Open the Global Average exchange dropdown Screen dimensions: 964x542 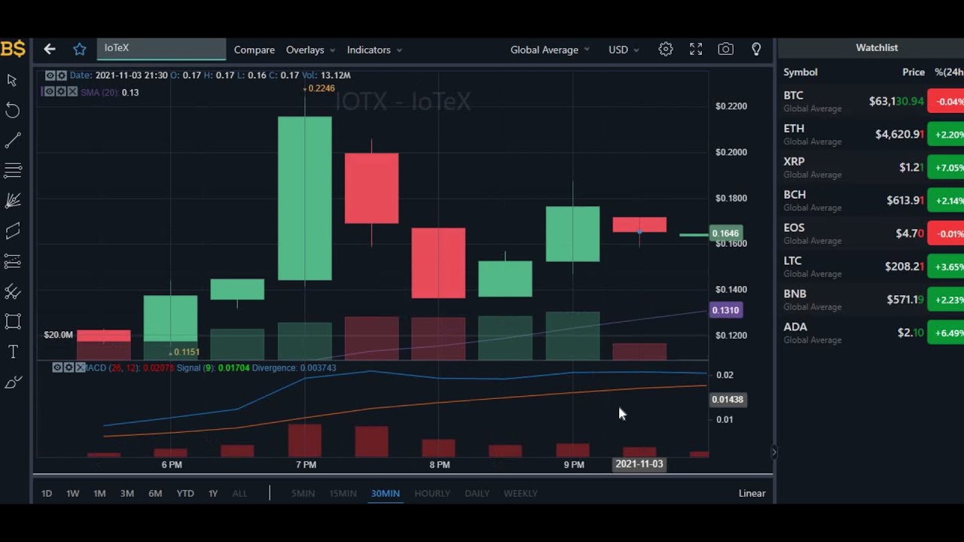[x=550, y=50]
